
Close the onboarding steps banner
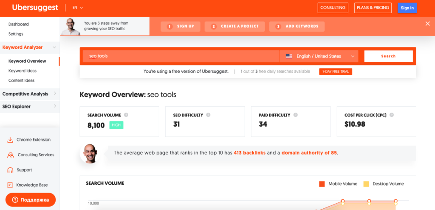point(427,24)
